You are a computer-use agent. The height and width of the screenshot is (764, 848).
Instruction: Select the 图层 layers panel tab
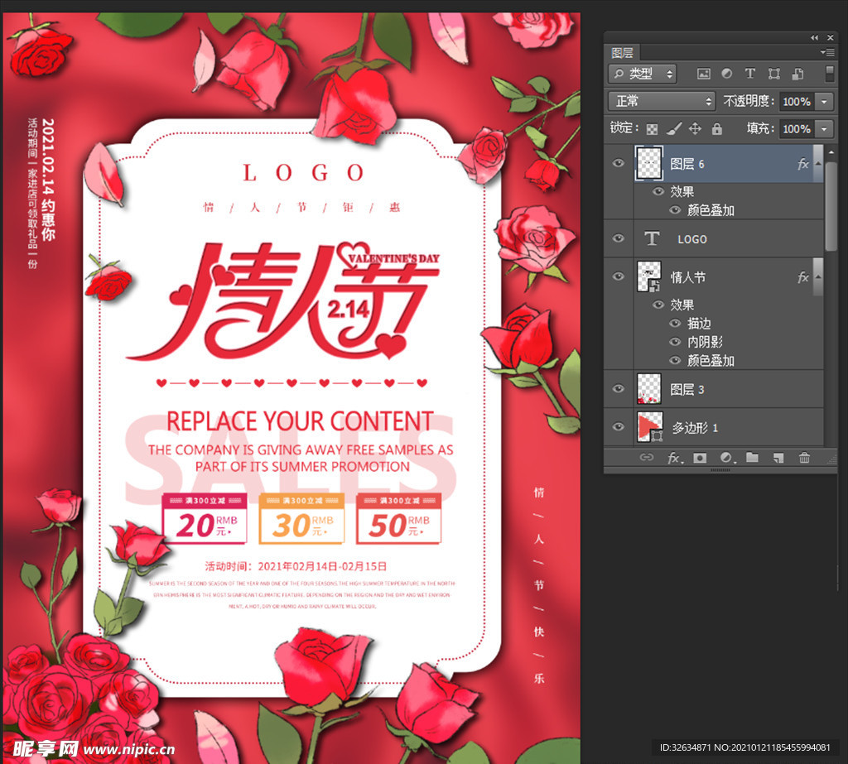pyautogui.click(x=622, y=52)
